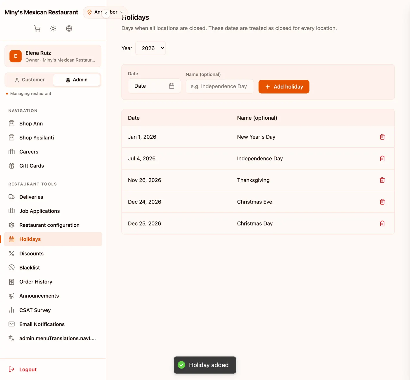Open Email Notifications

pyautogui.click(x=53, y=324)
